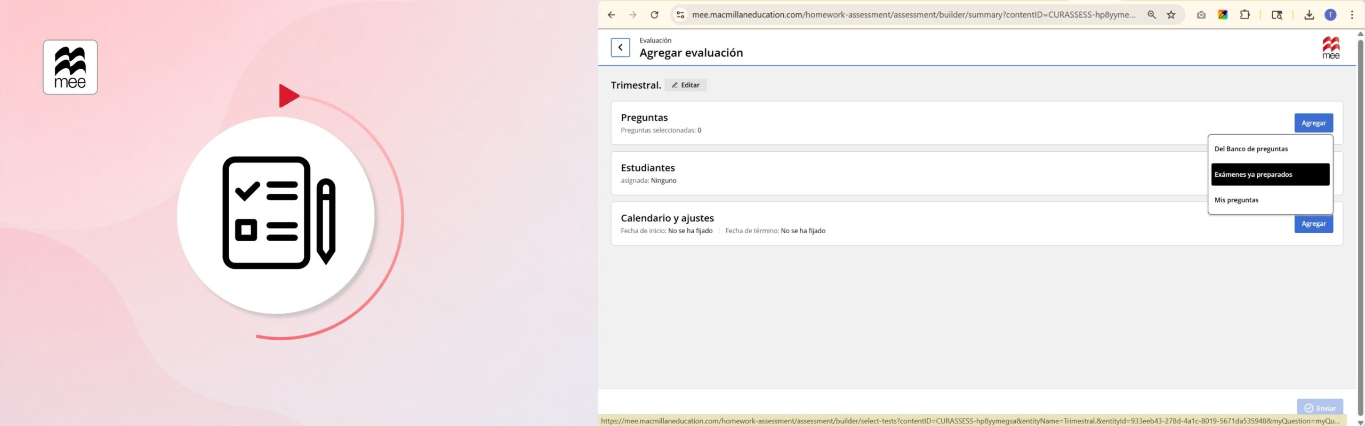Click Preguntas seleccionadas: 0 text
Image resolution: width=1365 pixels, height=426 pixels.
661,130
